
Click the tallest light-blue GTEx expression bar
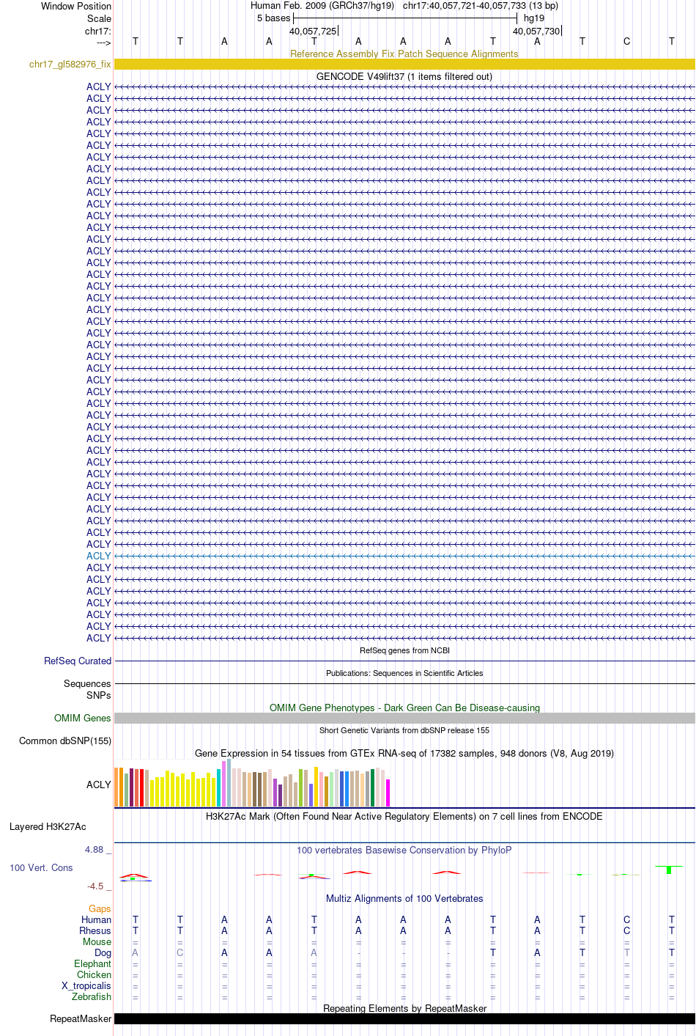[x=229, y=782]
